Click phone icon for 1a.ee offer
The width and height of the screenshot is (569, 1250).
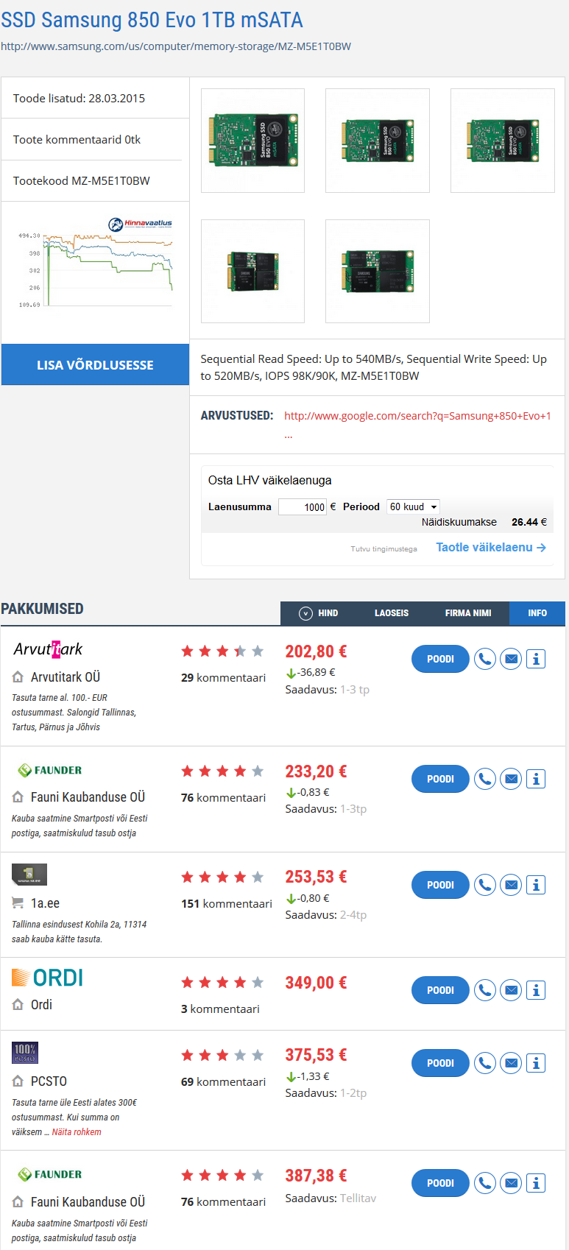484,885
